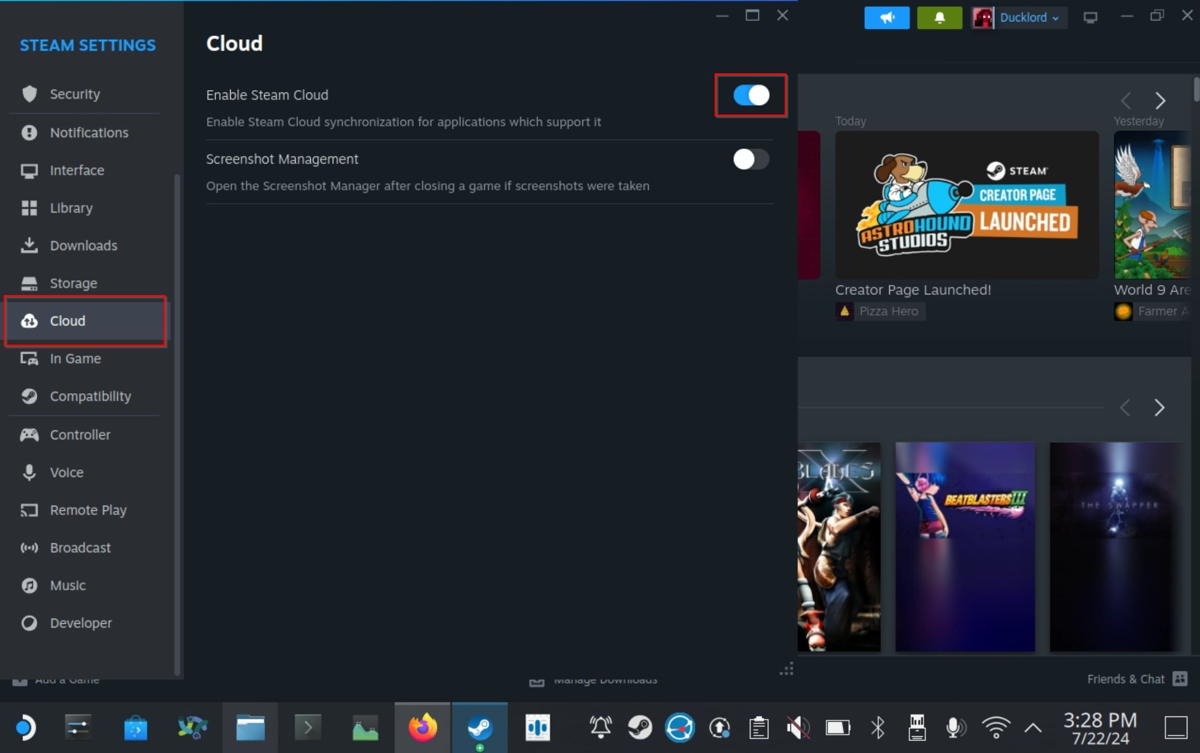Open the X-Blades game cover
The image size is (1200, 753).
click(x=839, y=547)
